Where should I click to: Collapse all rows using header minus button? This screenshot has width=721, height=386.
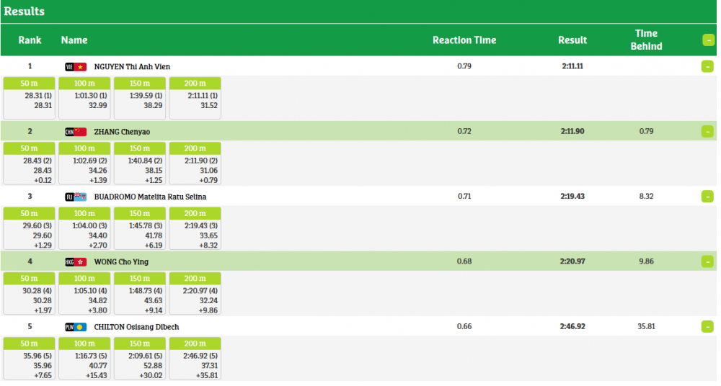(x=707, y=40)
